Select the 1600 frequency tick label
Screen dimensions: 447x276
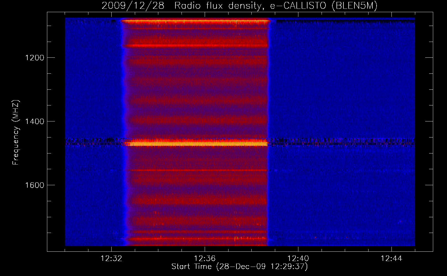point(35,185)
